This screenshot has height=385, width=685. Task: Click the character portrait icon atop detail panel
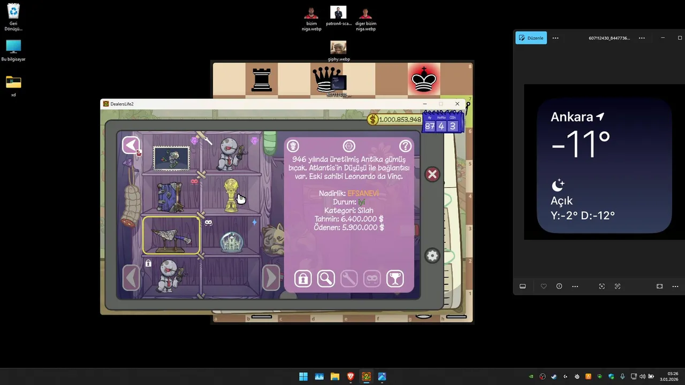[x=293, y=145]
